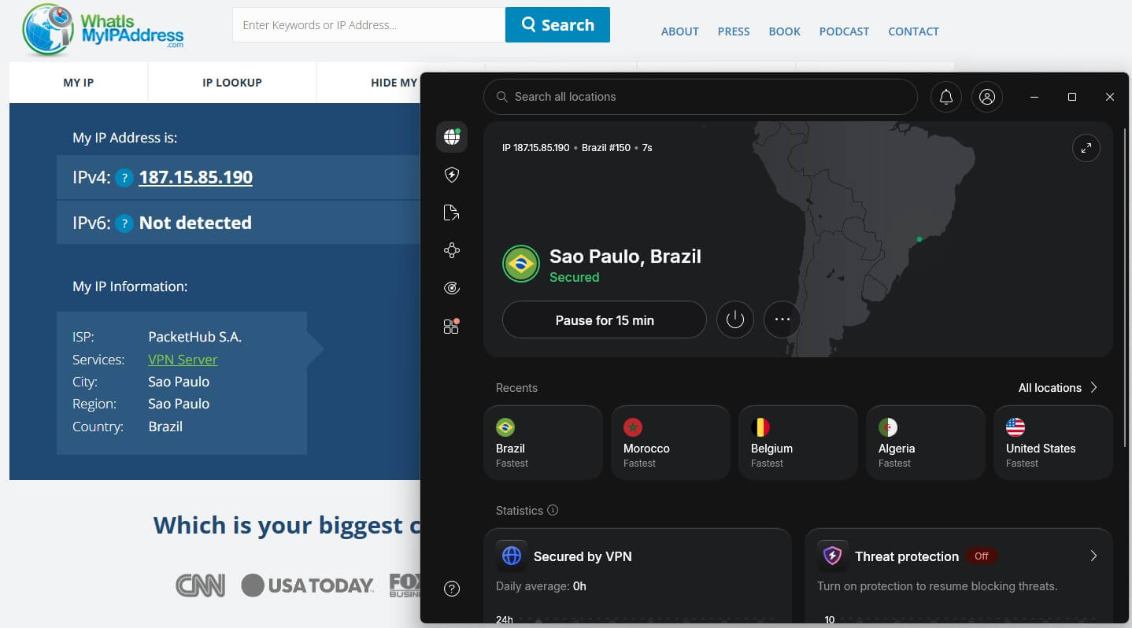Viewport: 1132px width, 628px height.
Task: Click the Sao Paulo Brazil flag icon
Action: click(521, 264)
